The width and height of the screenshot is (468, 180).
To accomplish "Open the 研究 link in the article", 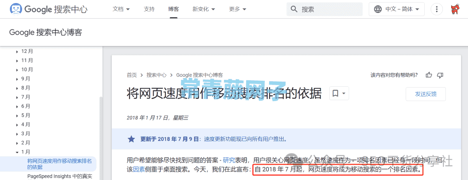I will click(x=229, y=160).
